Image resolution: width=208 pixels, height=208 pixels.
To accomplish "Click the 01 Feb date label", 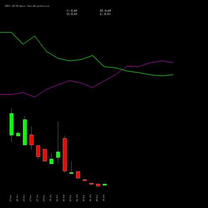I will 57,198.
